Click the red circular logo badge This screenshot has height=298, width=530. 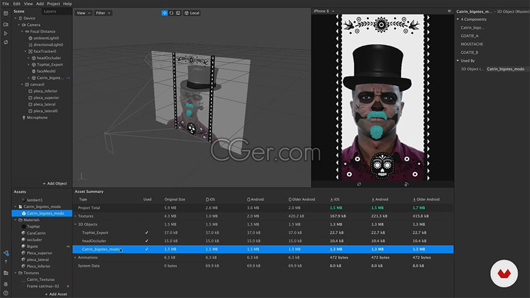(x=504, y=273)
